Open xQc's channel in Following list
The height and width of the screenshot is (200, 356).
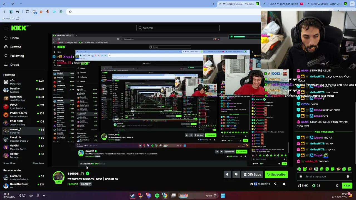click(x=24, y=82)
